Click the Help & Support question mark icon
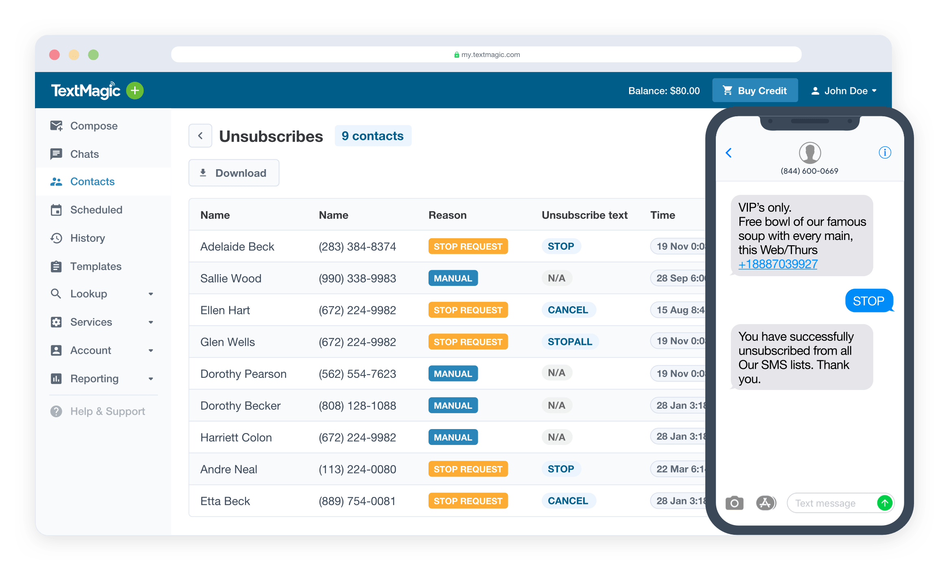The image size is (949, 571). click(x=56, y=411)
